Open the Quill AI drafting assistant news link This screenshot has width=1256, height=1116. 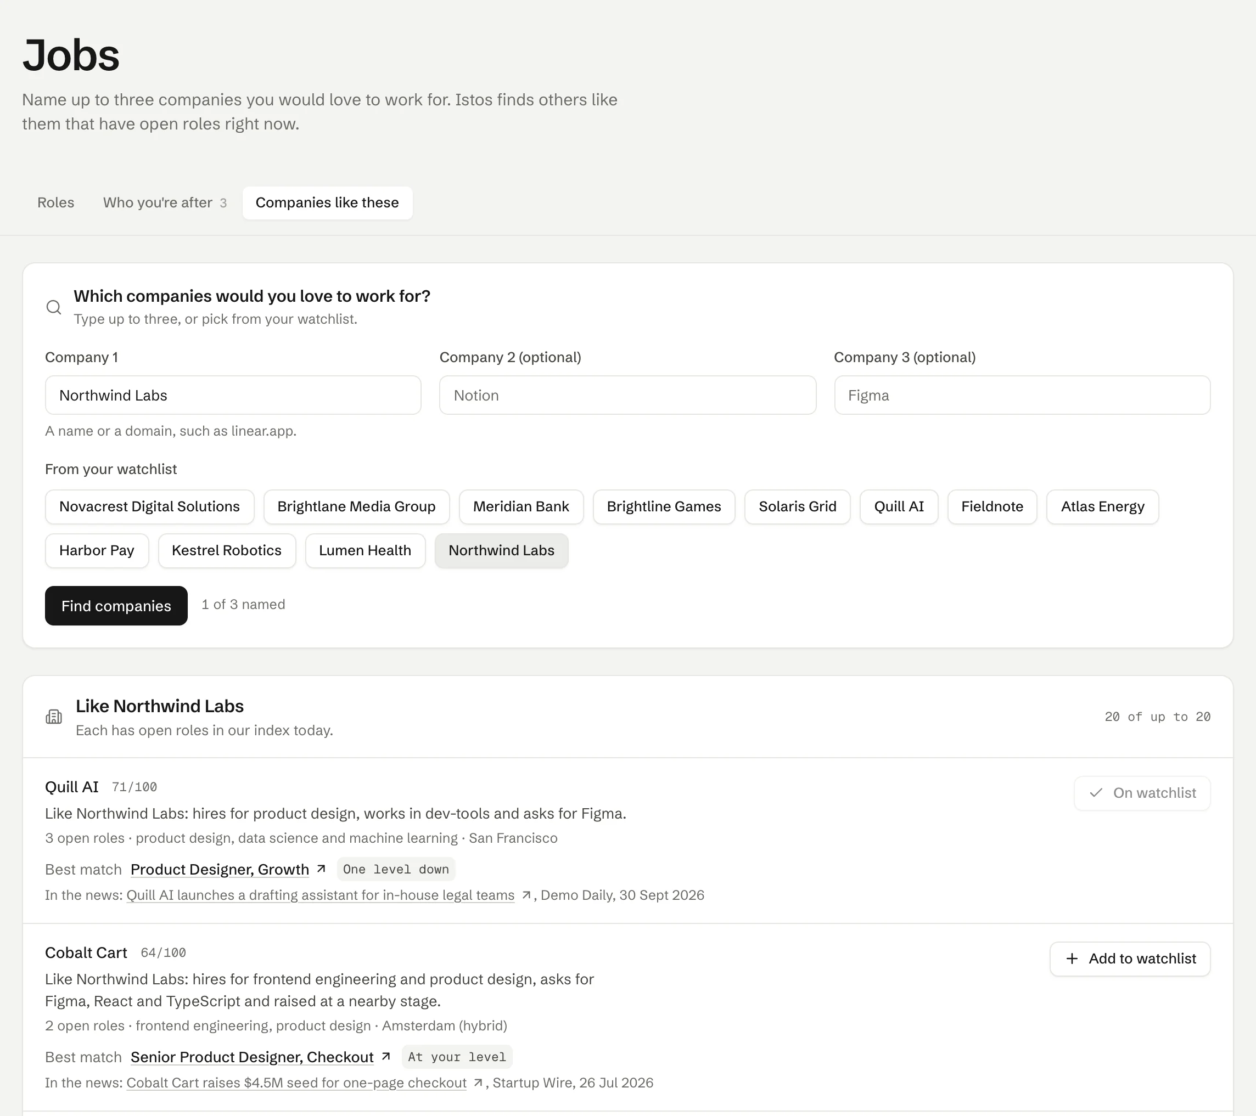[321, 895]
